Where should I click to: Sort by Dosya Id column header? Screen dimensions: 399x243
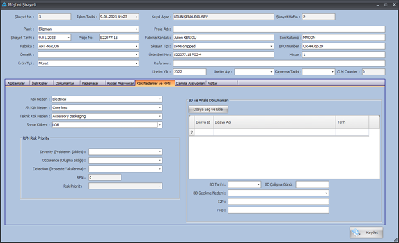tap(204, 122)
